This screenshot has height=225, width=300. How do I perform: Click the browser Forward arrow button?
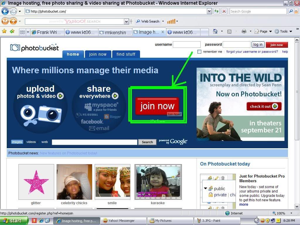pos(13,11)
